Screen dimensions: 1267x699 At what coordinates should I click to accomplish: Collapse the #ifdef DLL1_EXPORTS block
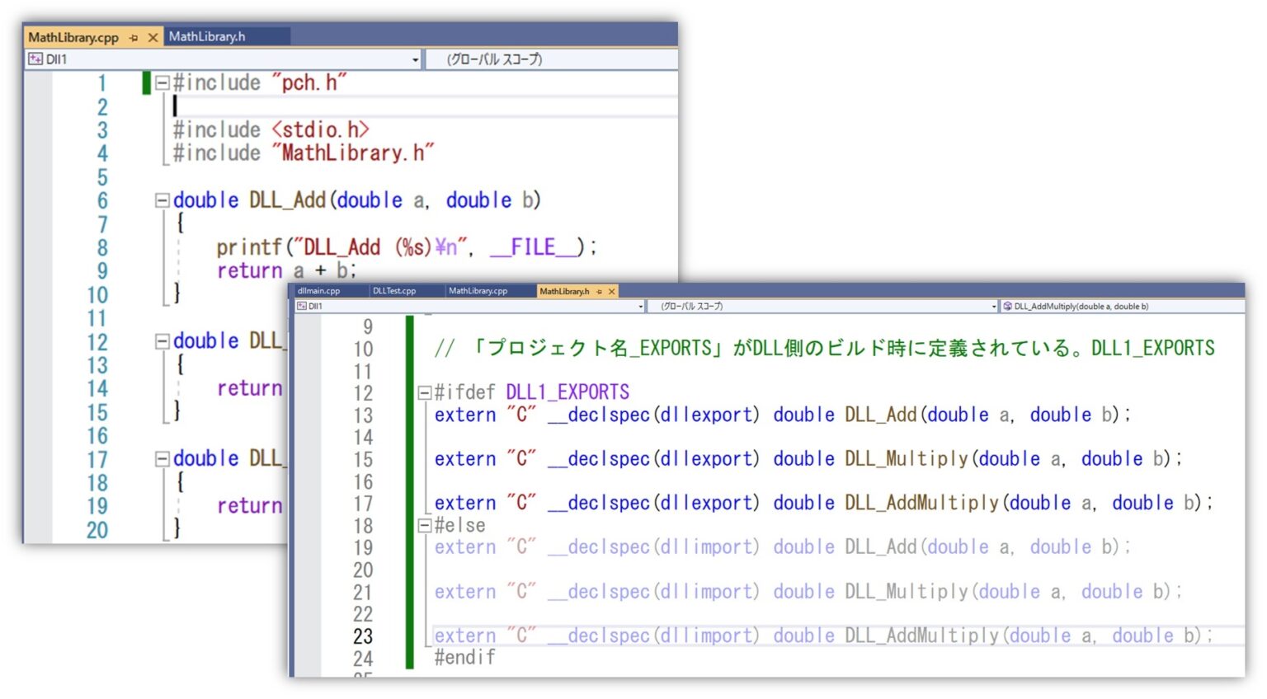pos(423,391)
